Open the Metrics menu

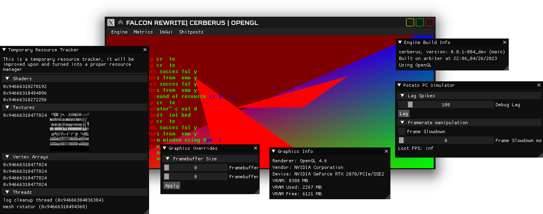point(143,32)
